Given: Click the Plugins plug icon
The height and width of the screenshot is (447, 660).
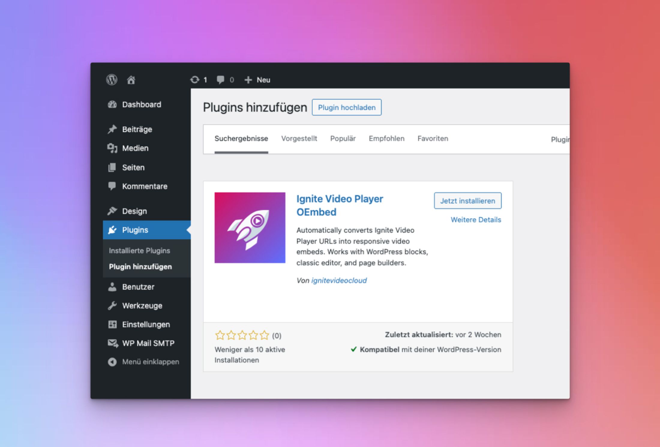Looking at the screenshot, I should click(x=112, y=229).
